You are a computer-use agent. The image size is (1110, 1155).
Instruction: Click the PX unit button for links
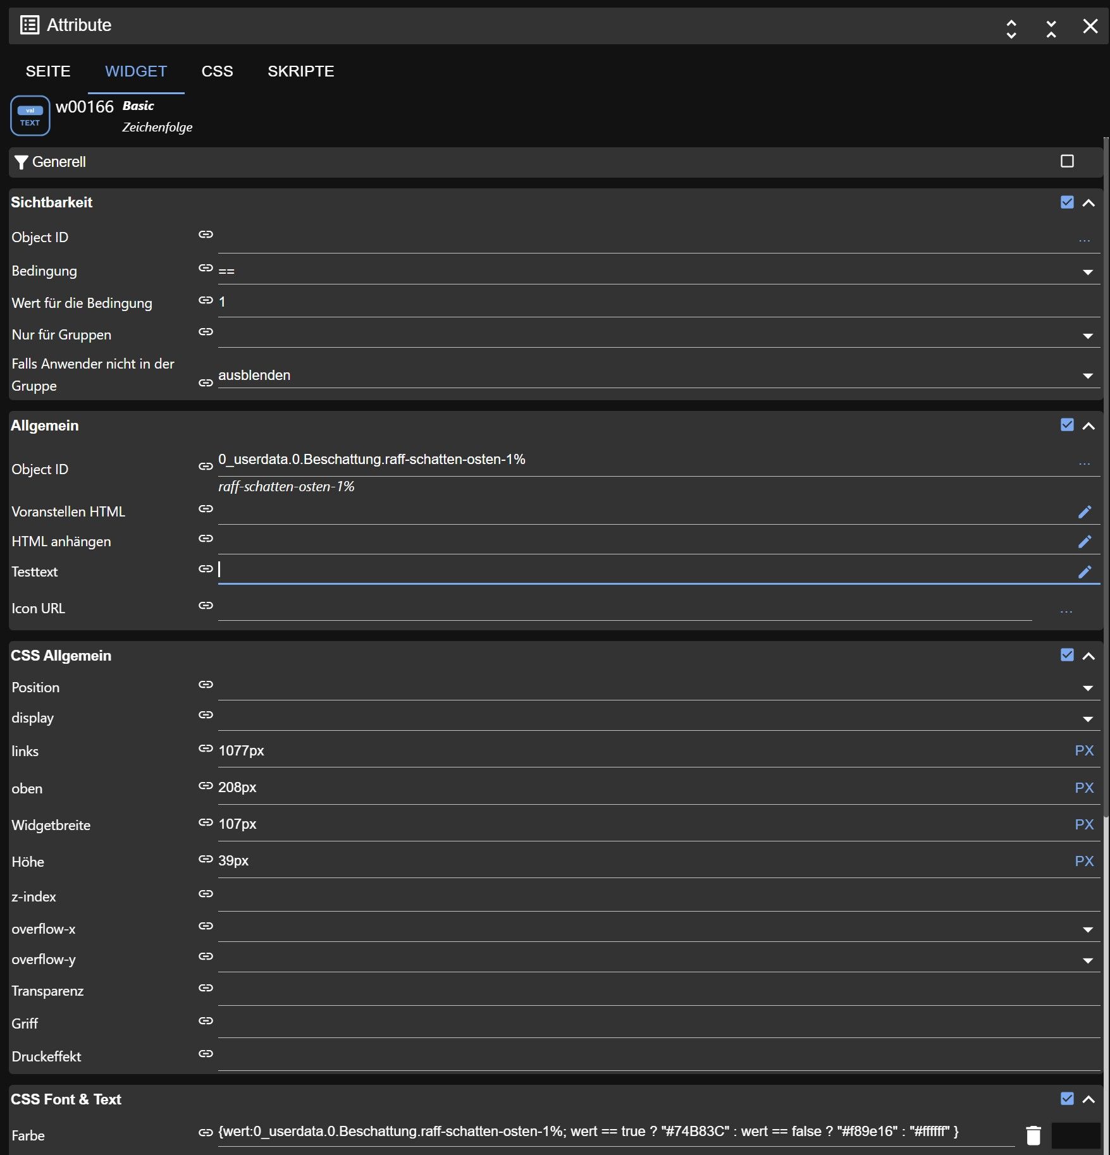coord(1084,750)
